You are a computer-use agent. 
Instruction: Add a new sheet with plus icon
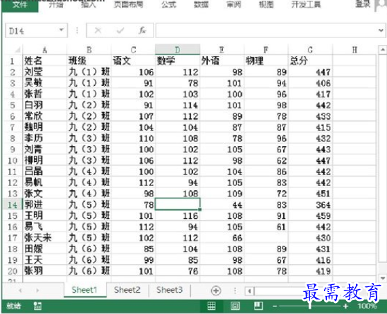[216, 290]
